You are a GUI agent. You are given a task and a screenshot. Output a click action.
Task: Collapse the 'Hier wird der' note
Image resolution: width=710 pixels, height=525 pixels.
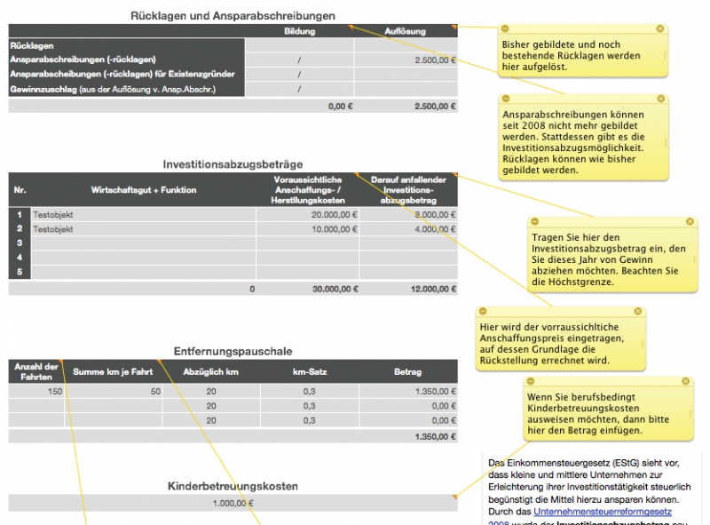(x=483, y=312)
